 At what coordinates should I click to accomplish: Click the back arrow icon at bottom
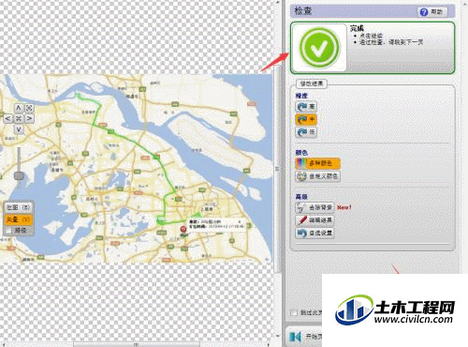[295, 337]
